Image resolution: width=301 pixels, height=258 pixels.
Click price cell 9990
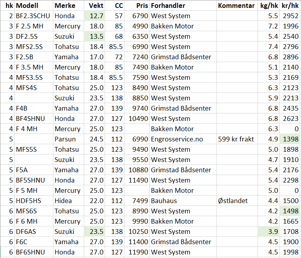tap(137, 221)
